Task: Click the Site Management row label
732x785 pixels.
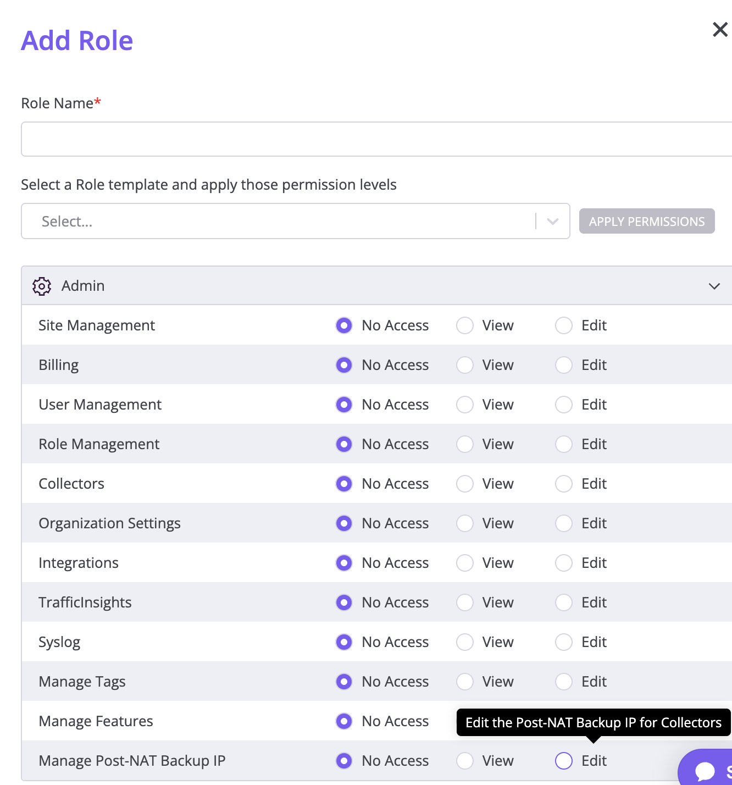Action: coord(97,325)
